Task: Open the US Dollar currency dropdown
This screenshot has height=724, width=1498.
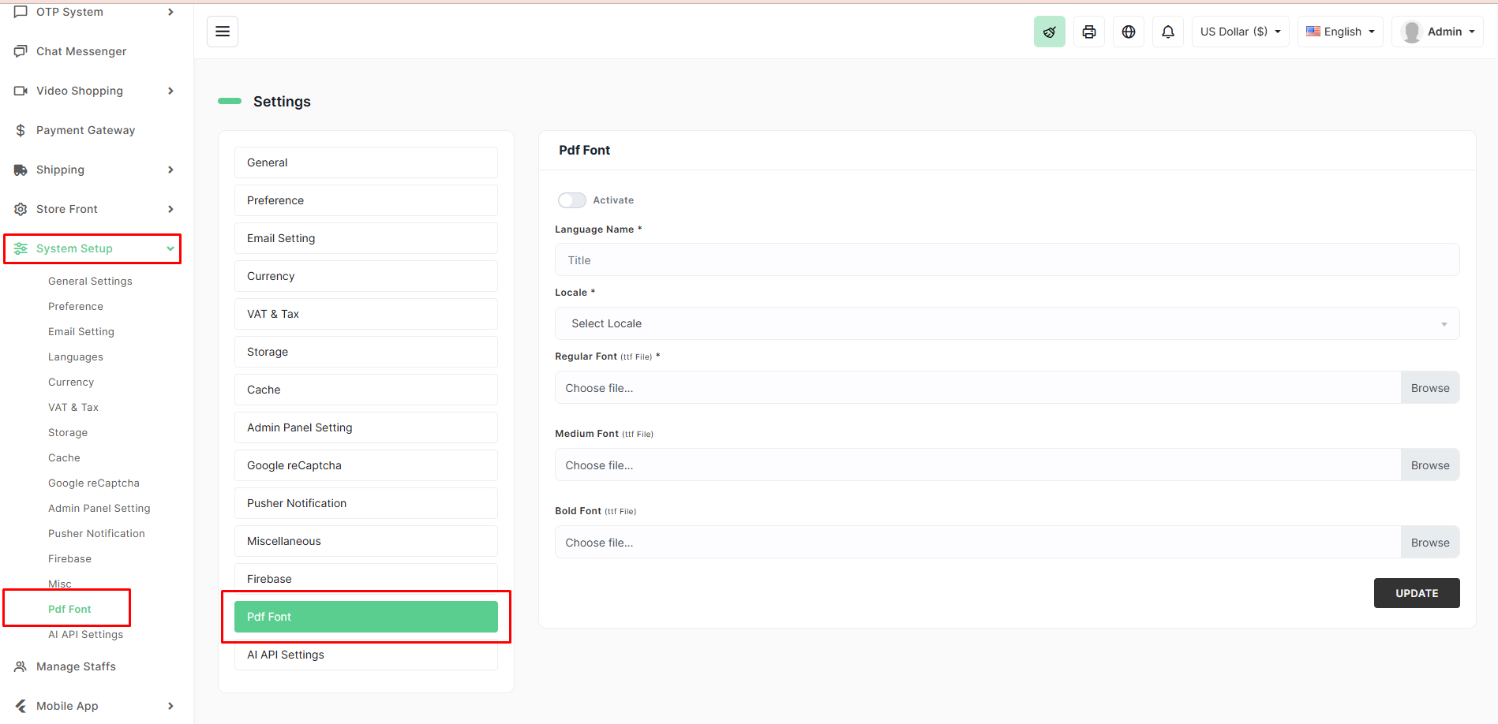Action: 1240,32
